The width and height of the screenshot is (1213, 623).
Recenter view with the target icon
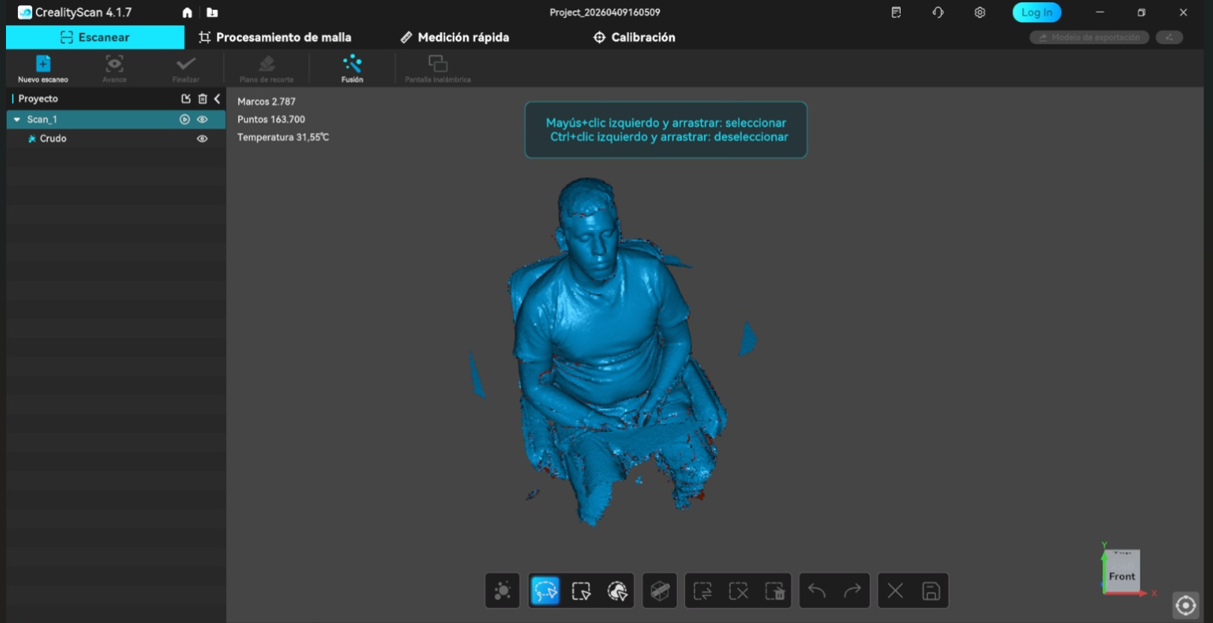[1185, 605]
